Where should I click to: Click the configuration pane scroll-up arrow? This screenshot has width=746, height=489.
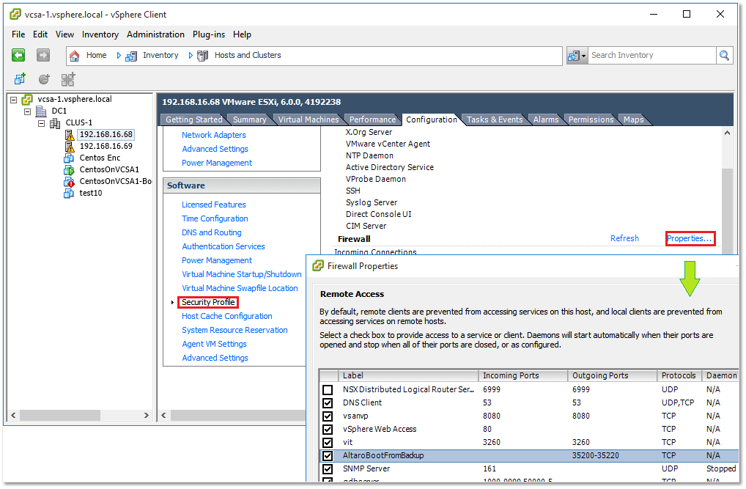[726, 133]
